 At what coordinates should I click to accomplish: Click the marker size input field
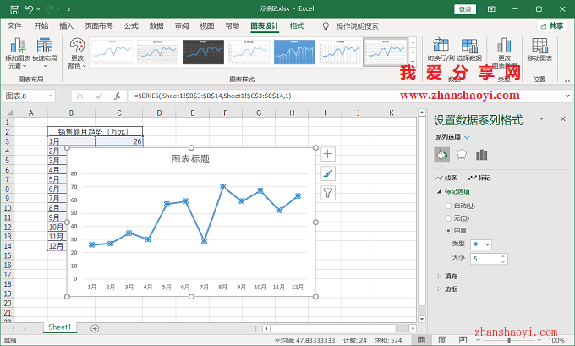485,259
